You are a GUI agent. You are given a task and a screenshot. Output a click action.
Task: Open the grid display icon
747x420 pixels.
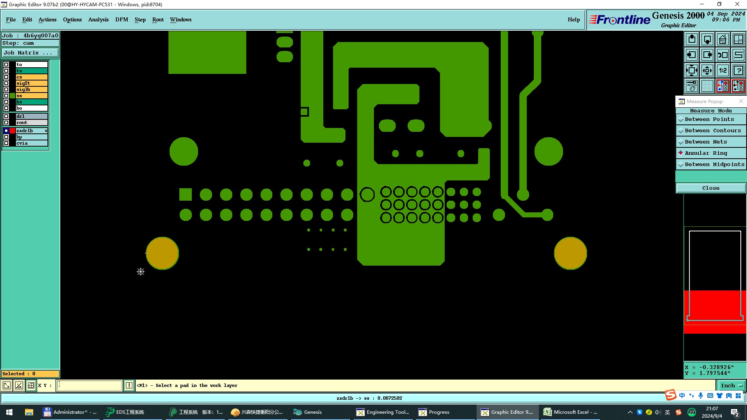pos(707,86)
